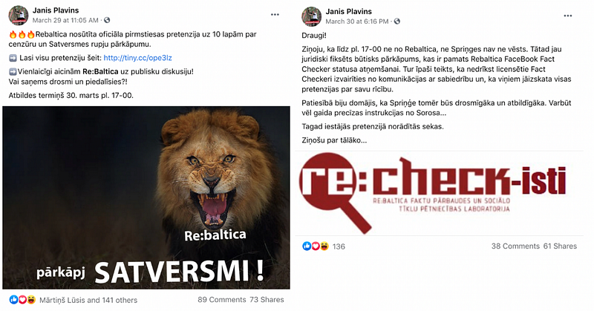Open the re:check-isti logo image
Image resolution: width=594 pixels, height=311 pixels.
(434, 194)
